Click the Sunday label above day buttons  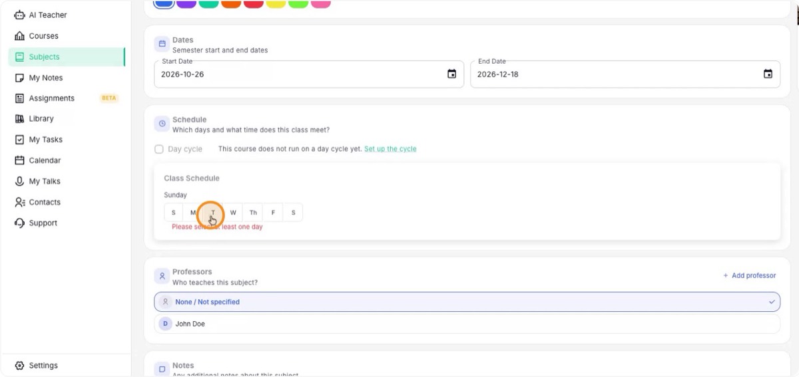[x=176, y=195]
